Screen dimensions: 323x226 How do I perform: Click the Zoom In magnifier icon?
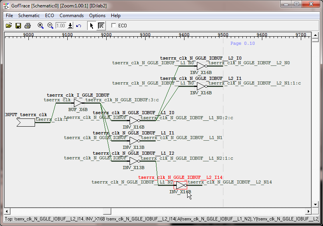(40, 26)
